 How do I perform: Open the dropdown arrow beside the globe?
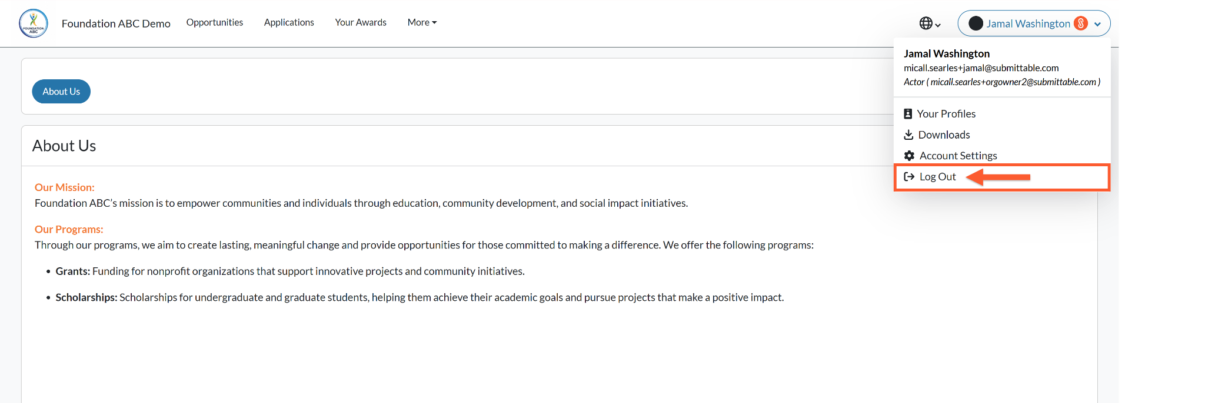click(x=938, y=25)
